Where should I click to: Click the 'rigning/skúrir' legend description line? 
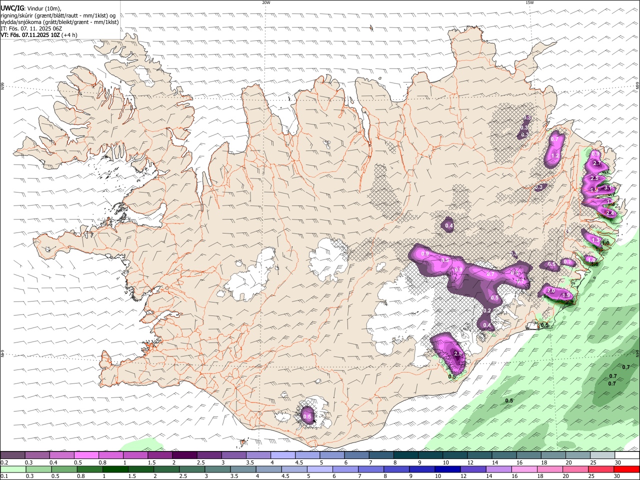pos(57,15)
